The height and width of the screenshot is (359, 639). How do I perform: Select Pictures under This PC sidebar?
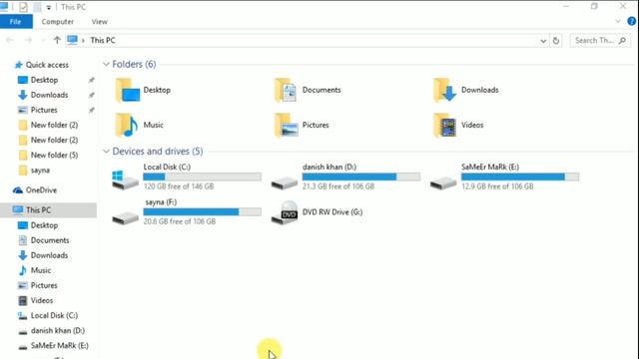click(x=38, y=285)
